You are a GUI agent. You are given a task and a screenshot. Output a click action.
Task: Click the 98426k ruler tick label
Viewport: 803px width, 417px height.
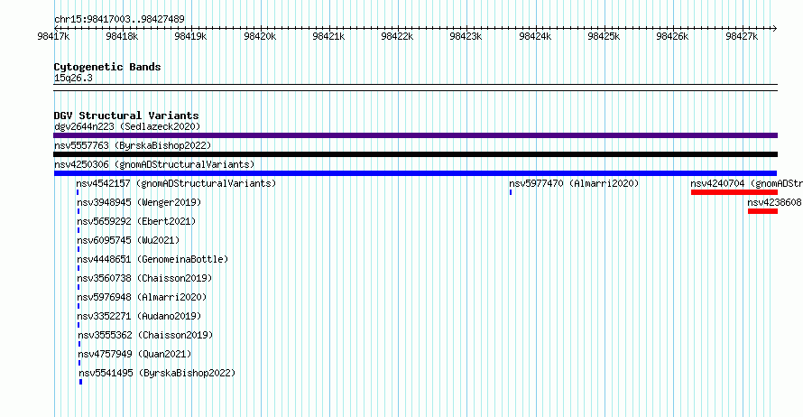[672, 36]
